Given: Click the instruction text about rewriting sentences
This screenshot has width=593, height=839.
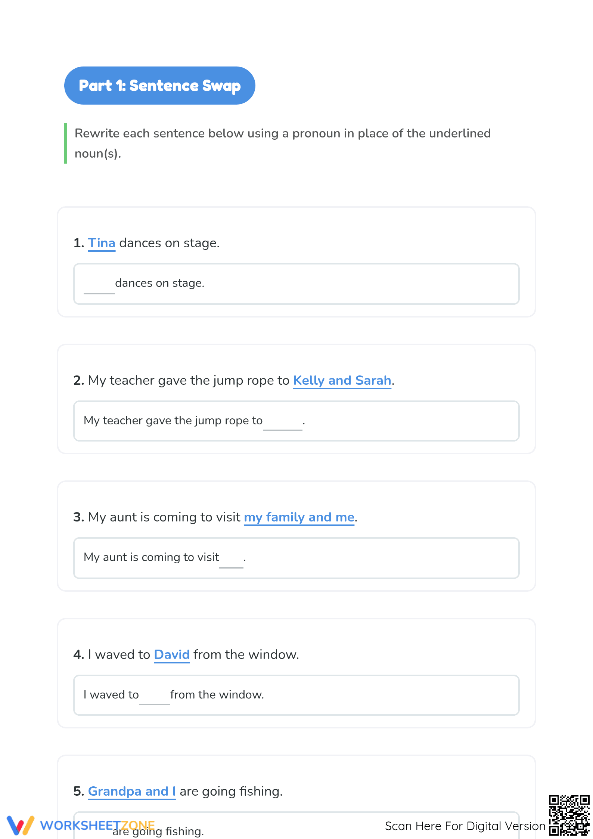Looking at the screenshot, I should (x=283, y=143).
